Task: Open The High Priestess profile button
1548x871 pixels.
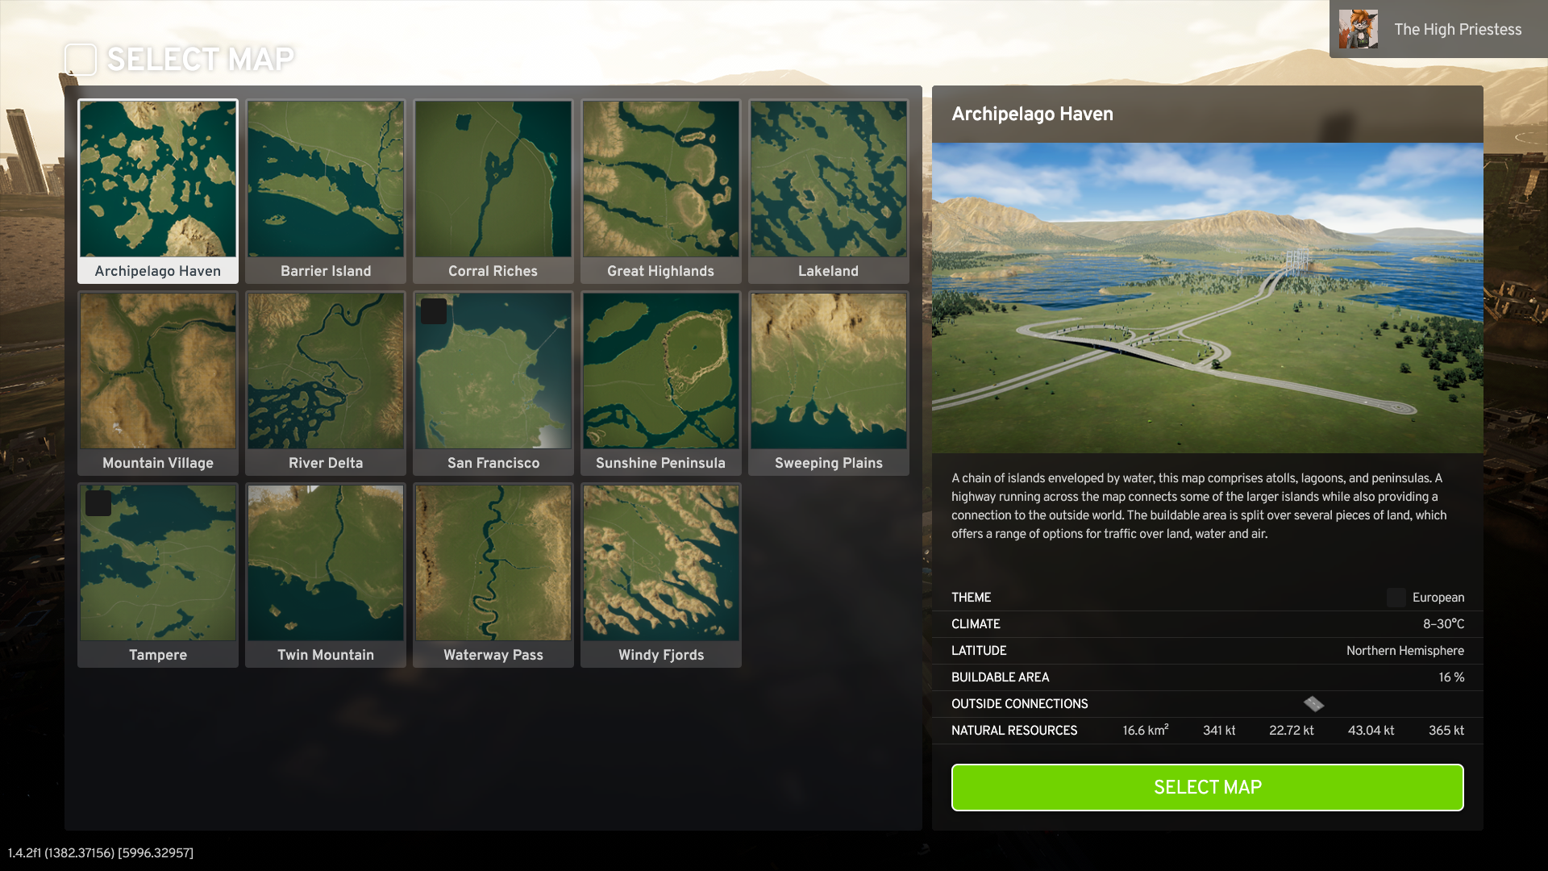Action: [1438, 29]
